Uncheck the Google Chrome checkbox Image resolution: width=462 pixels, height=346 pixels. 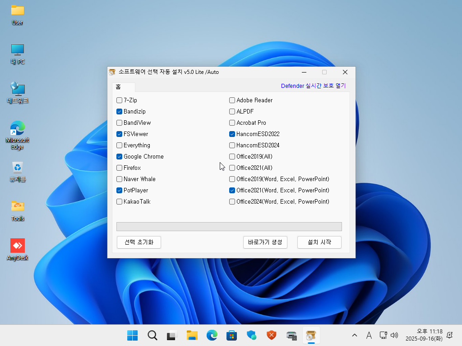[x=119, y=156]
